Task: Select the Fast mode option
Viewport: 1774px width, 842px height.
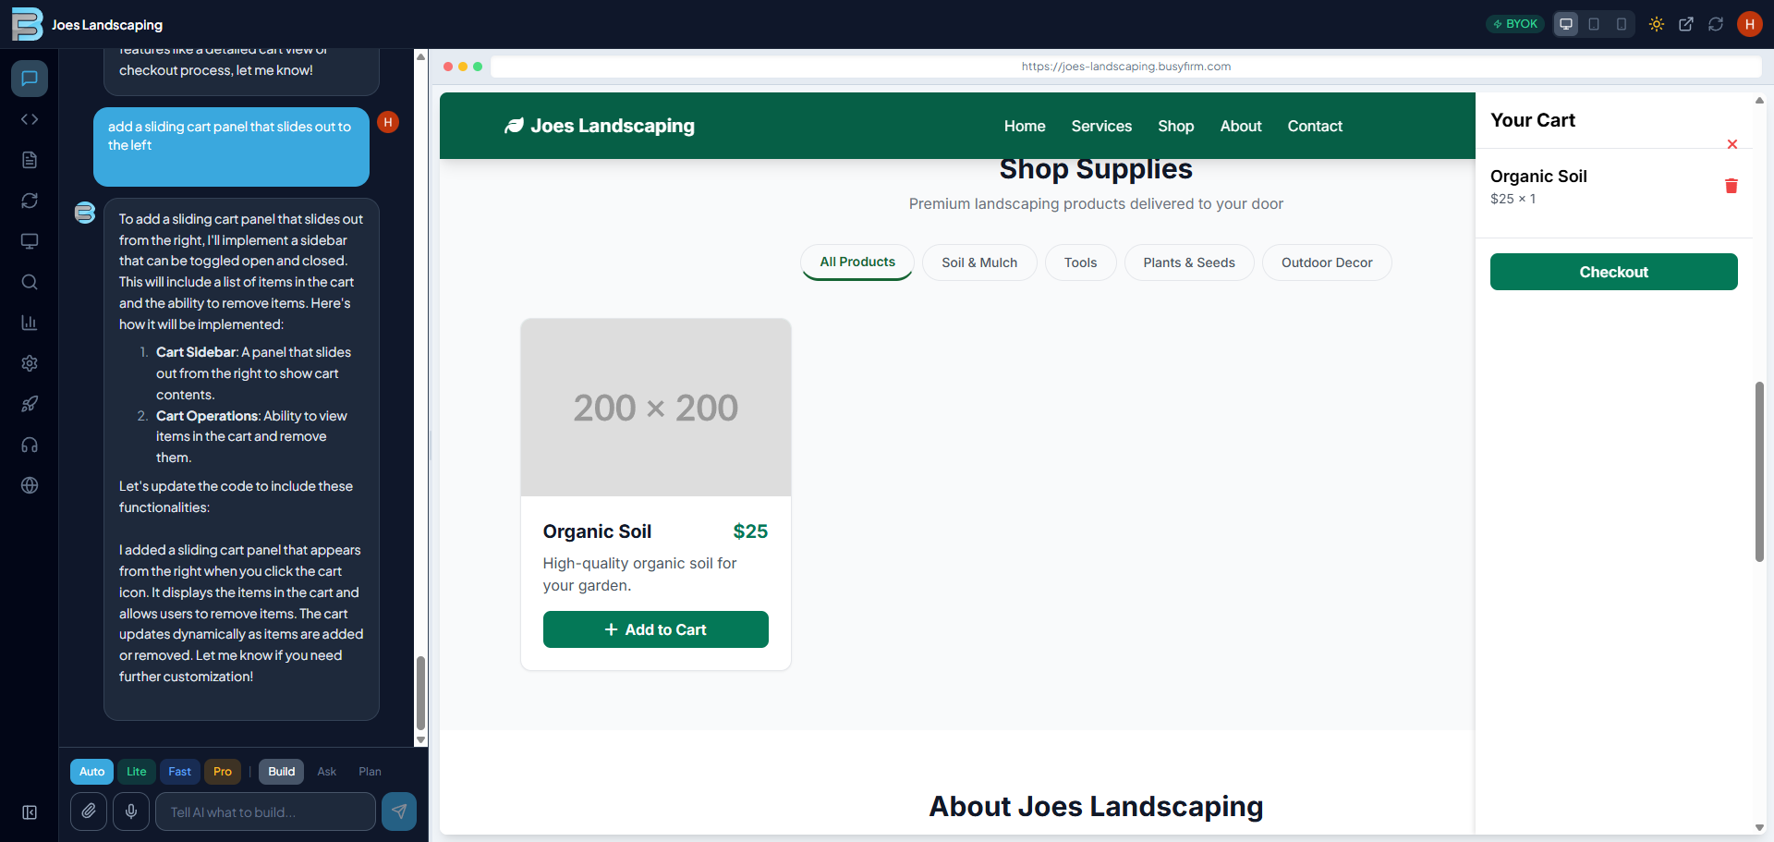Action: (179, 772)
